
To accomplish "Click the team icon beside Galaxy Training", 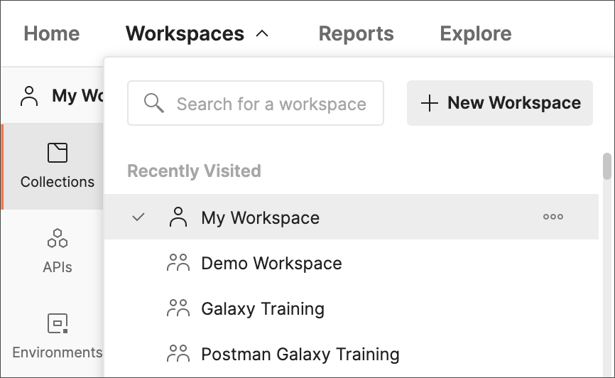I will (178, 308).
